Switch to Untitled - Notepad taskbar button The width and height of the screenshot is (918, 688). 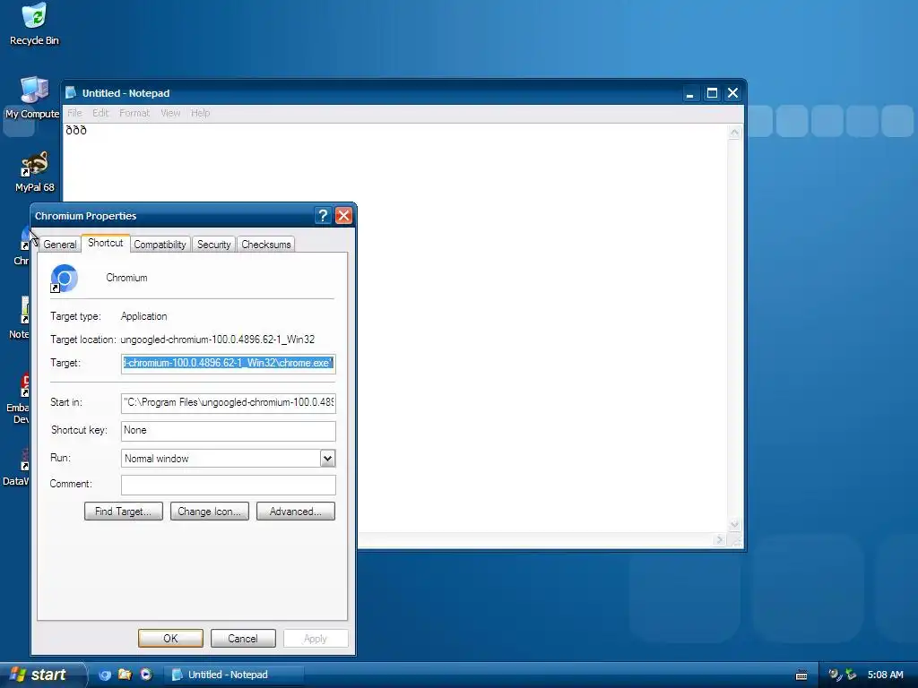(x=235, y=675)
